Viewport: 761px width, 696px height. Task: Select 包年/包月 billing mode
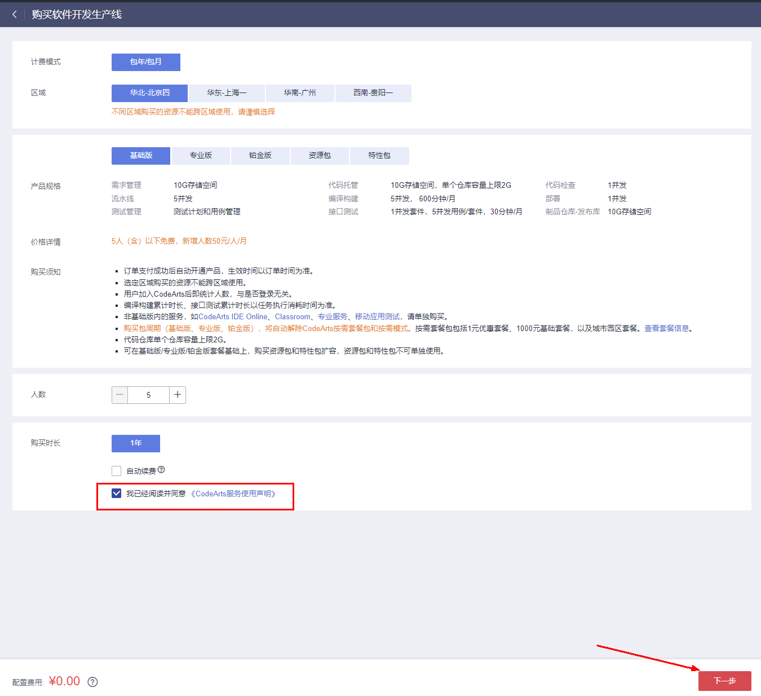point(146,62)
